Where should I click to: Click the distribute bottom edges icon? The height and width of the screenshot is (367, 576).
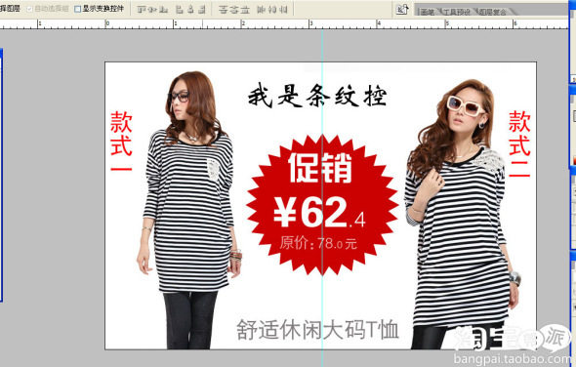pos(245,10)
